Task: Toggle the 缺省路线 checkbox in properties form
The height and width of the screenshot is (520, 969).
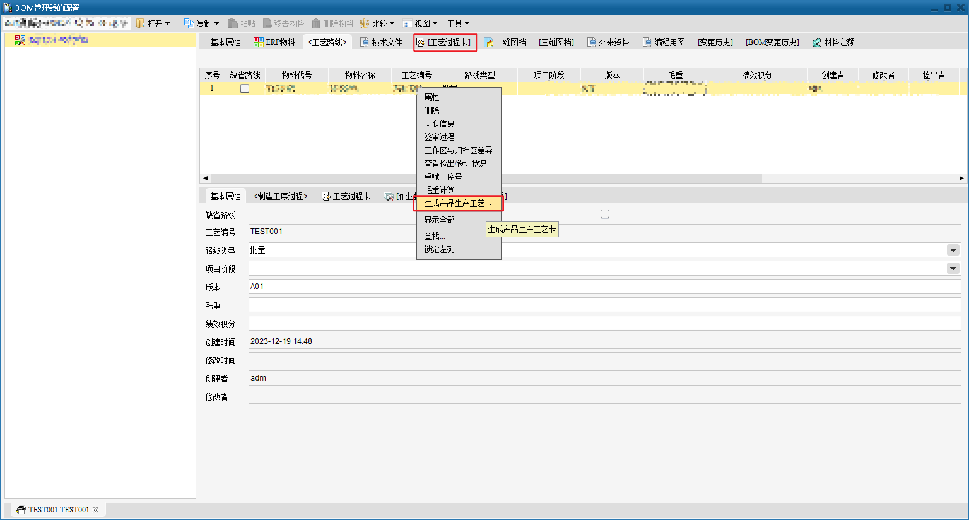Action: (604, 214)
